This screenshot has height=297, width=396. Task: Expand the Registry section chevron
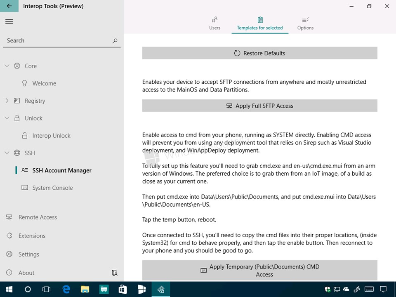pyautogui.click(x=7, y=101)
